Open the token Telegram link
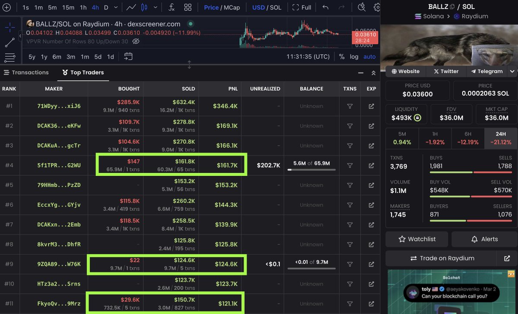This screenshot has height=314, width=518. [x=487, y=71]
